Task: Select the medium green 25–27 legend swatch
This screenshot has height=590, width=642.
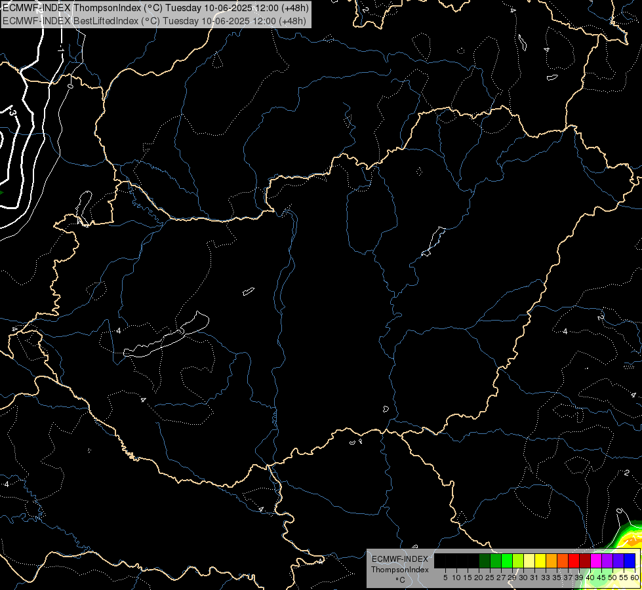Action: [x=496, y=560]
